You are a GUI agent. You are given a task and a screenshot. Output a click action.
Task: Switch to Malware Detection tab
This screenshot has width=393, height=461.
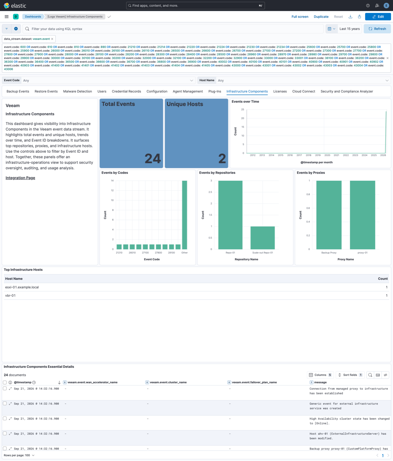78,91
